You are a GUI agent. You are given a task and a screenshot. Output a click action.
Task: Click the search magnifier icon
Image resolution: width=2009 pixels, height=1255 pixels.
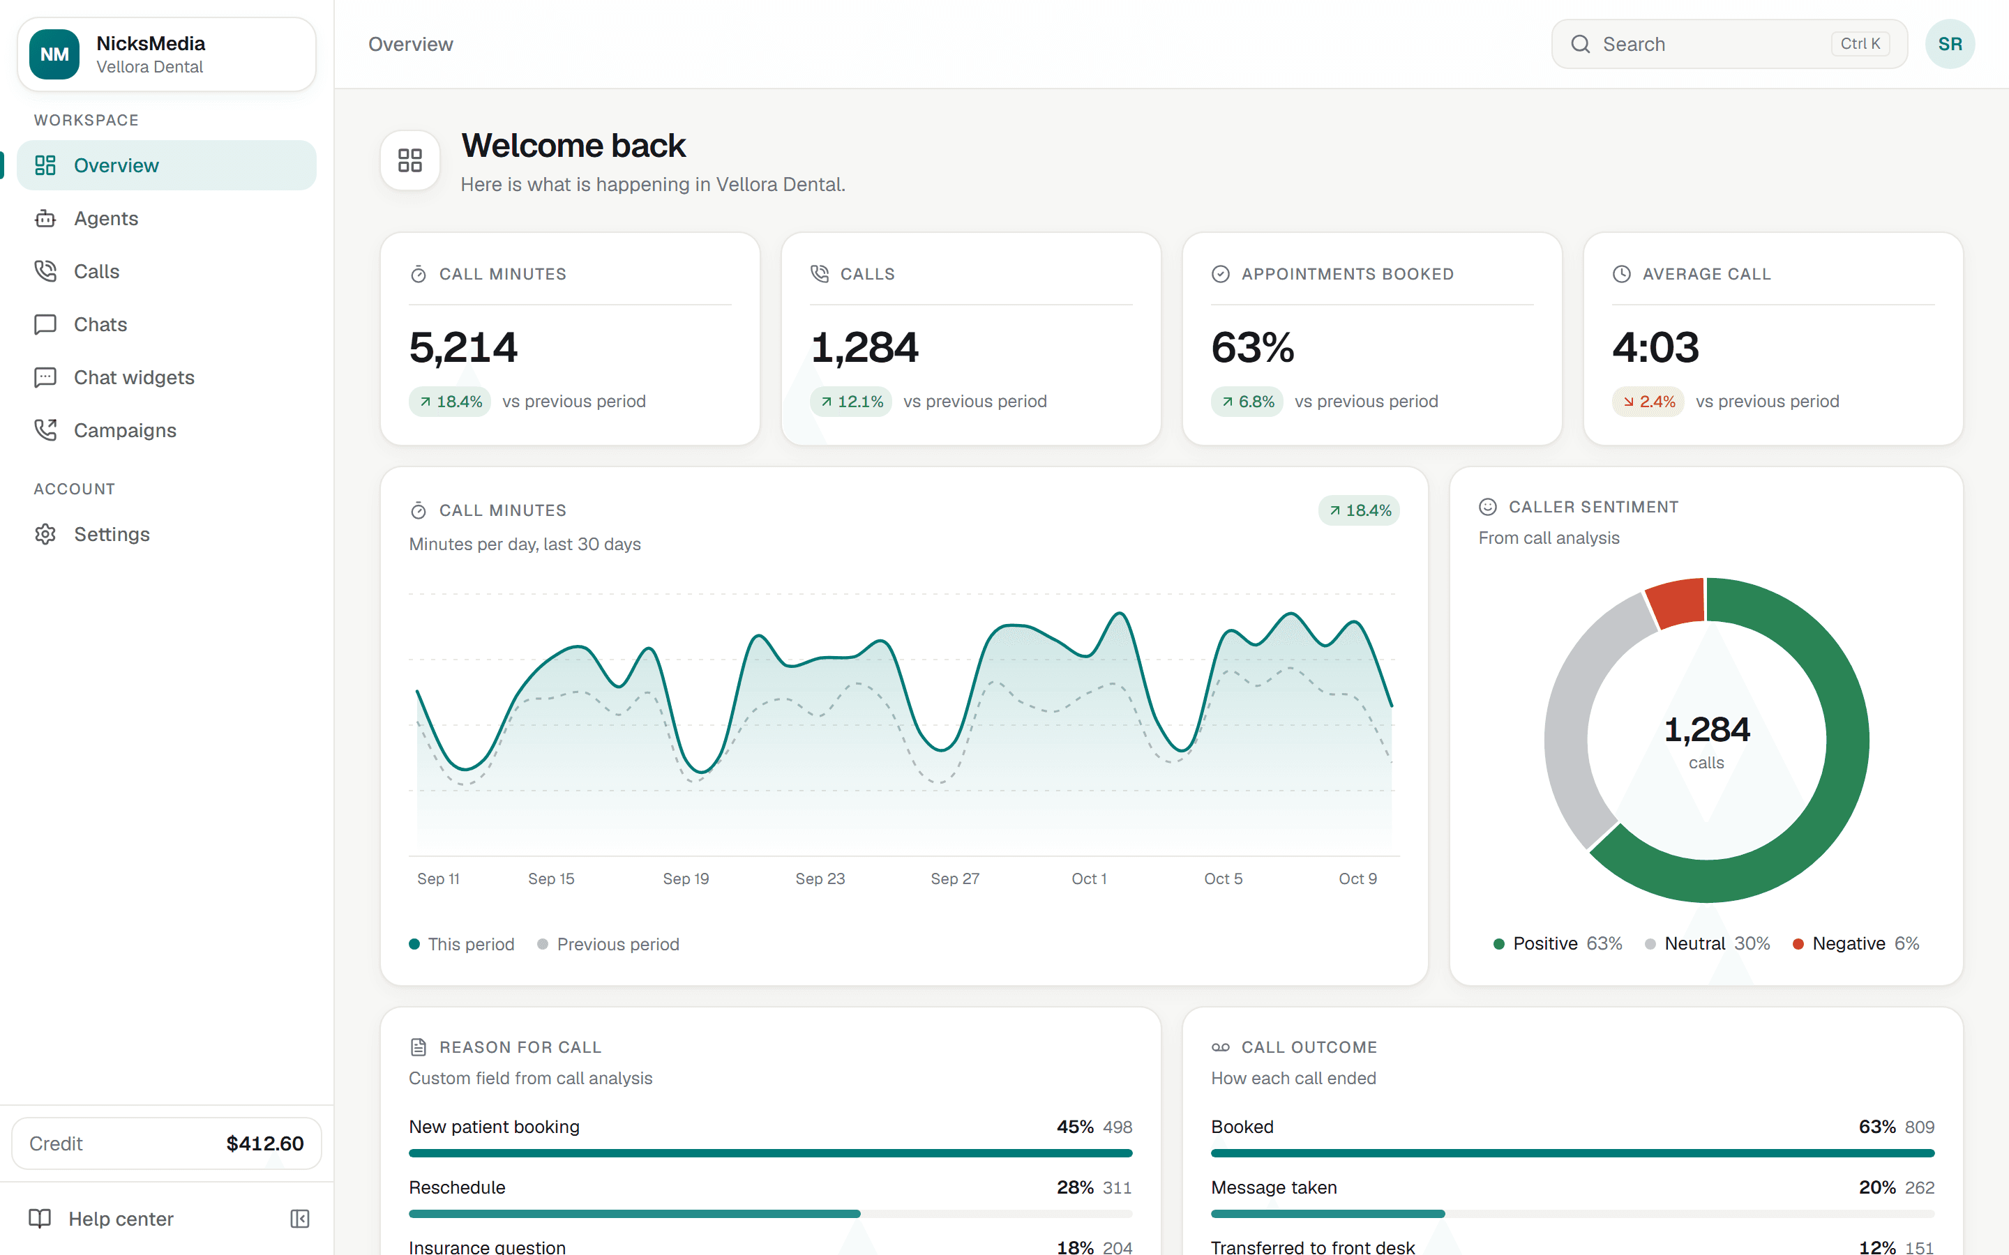1581,44
